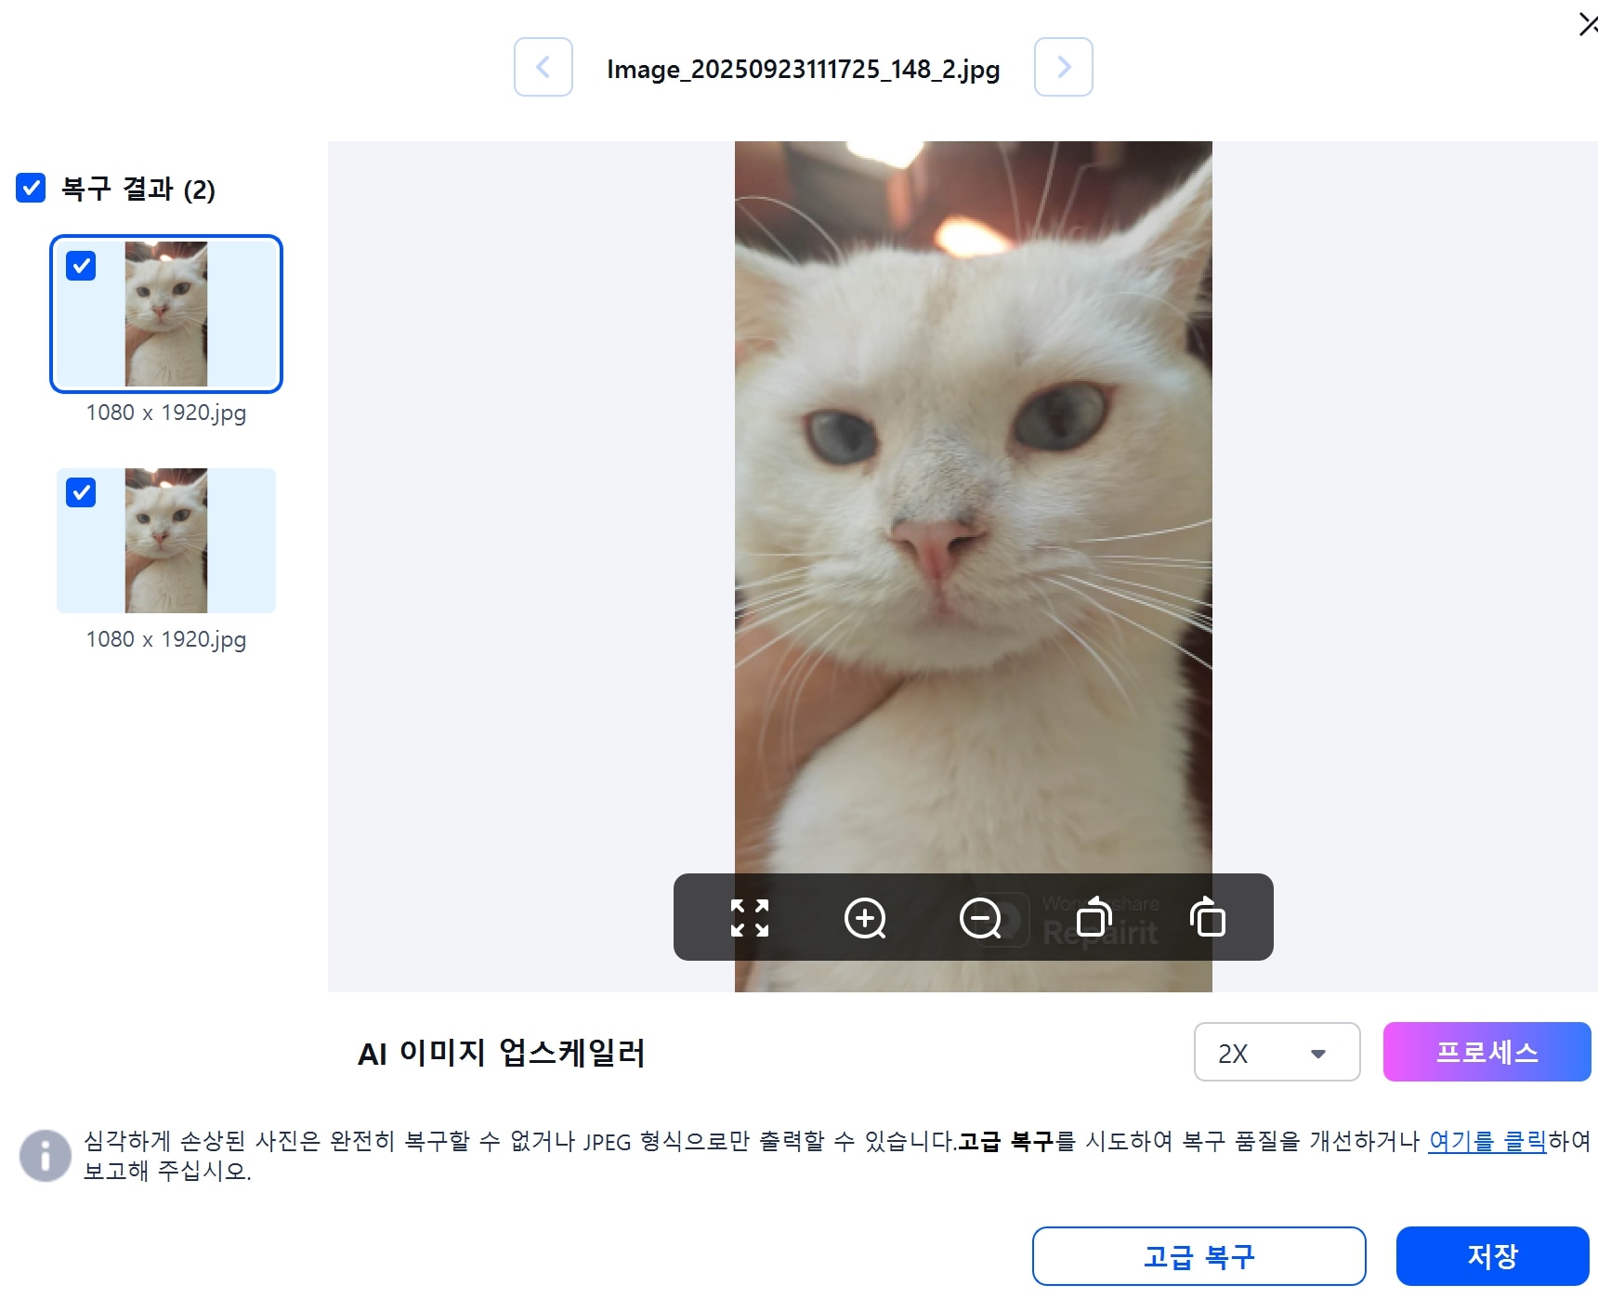This screenshot has width=1598, height=1298.
Task: Click the large cat preview image
Action: coord(973,511)
